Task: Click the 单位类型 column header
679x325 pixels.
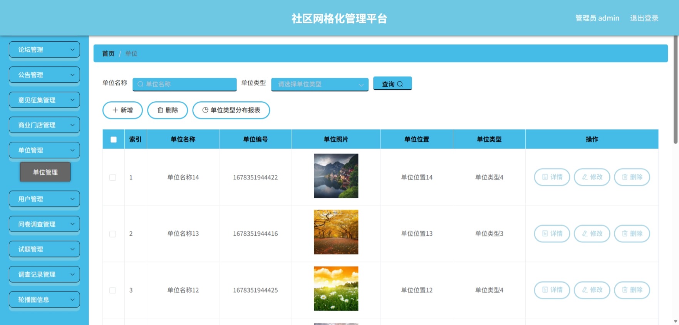Action: click(489, 139)
